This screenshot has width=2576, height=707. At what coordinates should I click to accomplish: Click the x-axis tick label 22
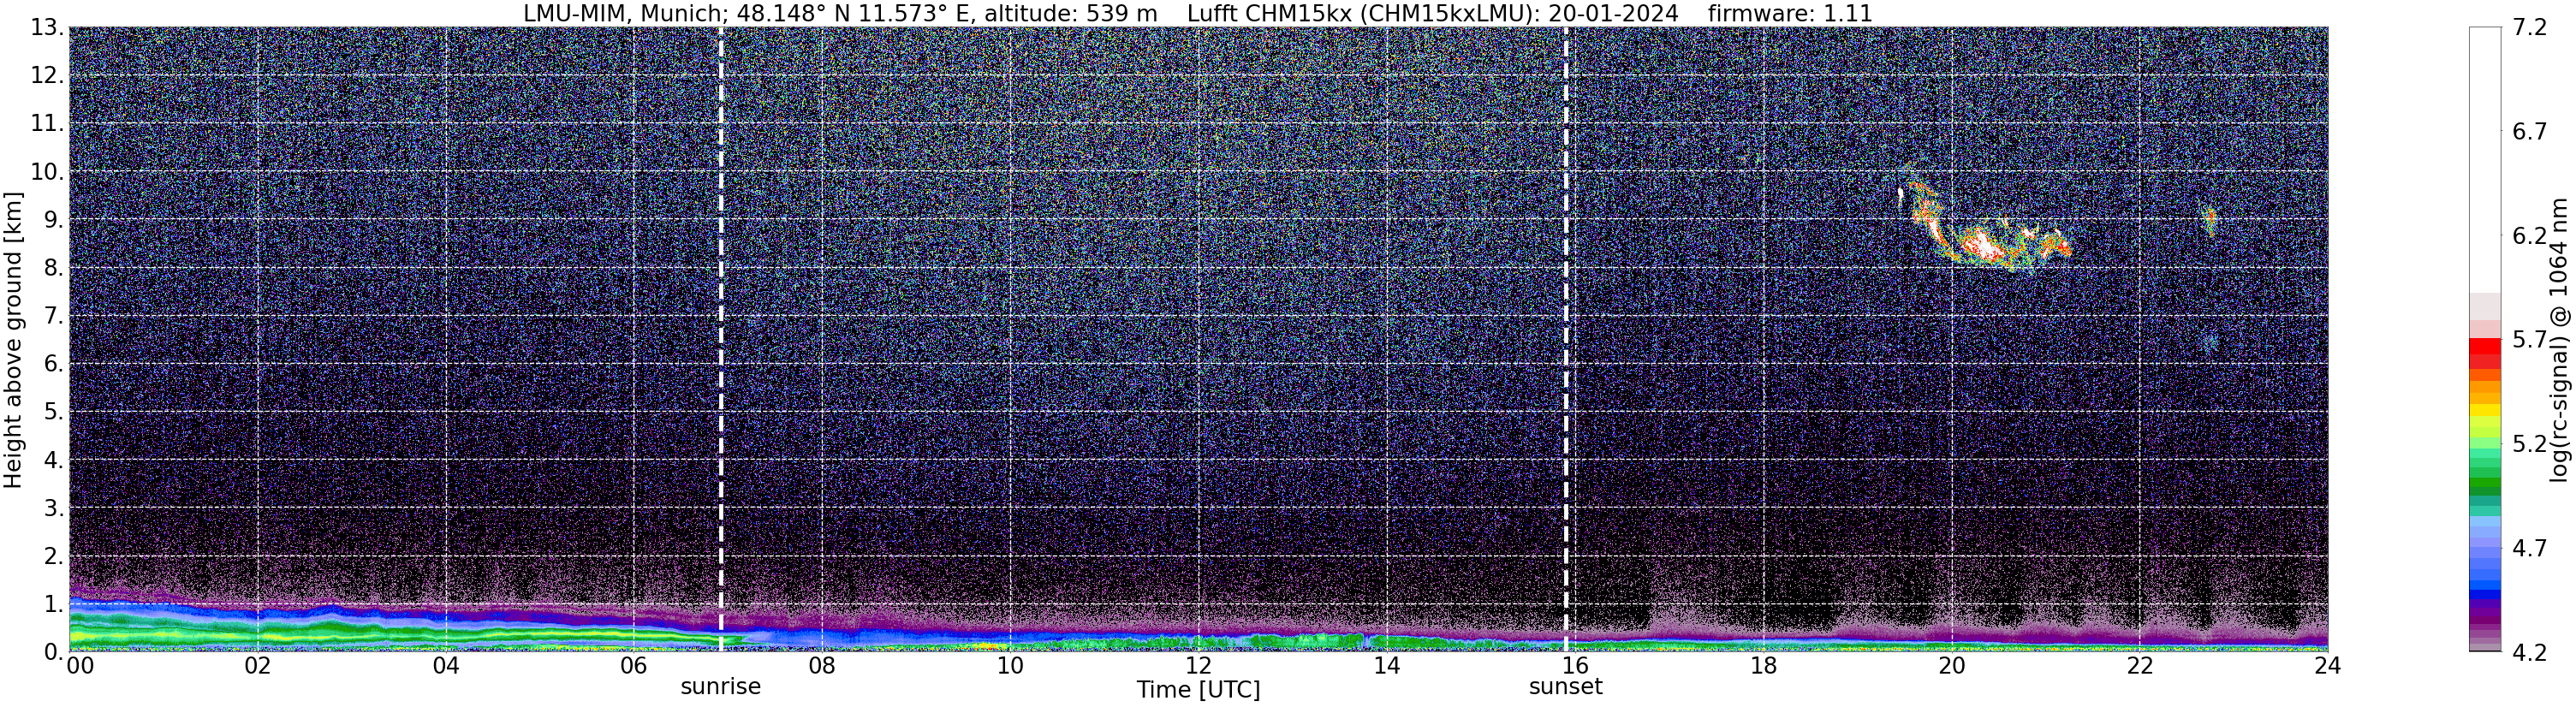point(2139,666)
